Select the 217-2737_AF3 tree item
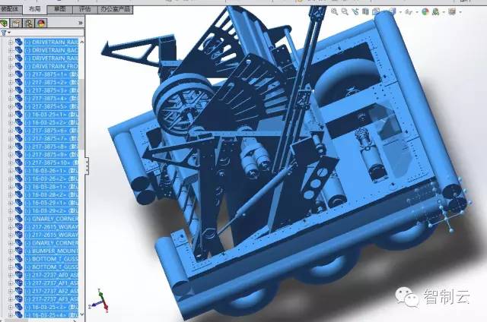The image size is (487, 322). pos(52,299)
